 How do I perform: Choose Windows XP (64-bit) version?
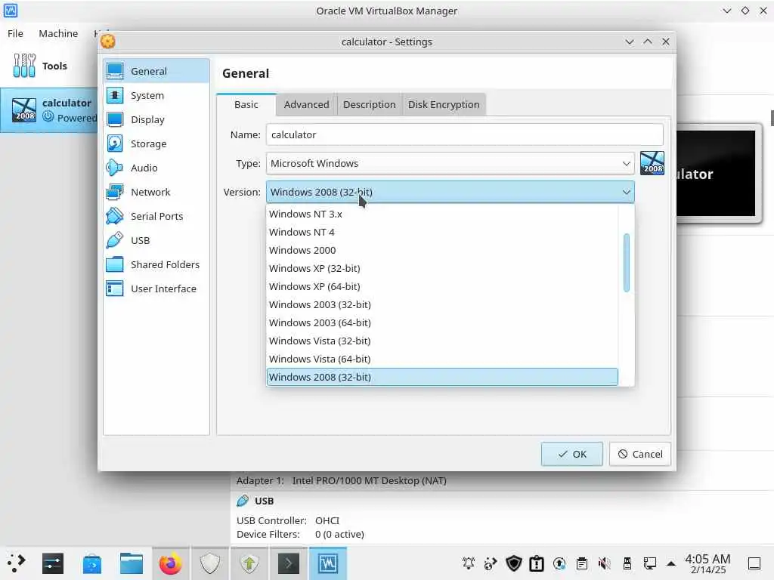(x=442, y=286)
